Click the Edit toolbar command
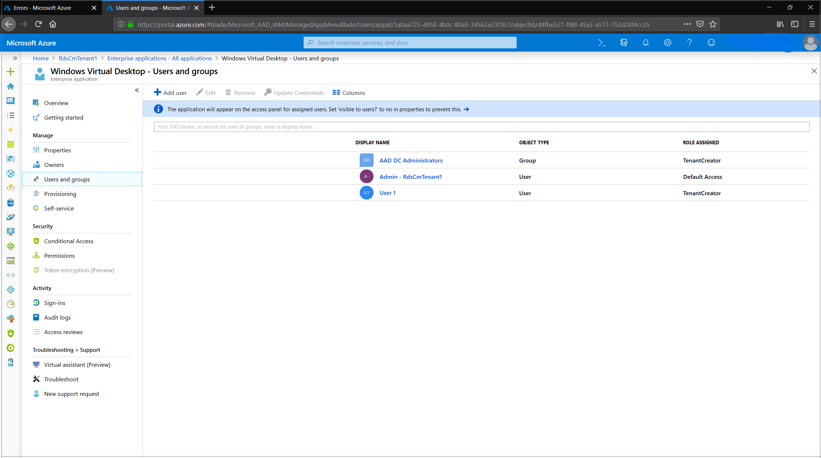Image resolution: width=821 pixels, height=458 pixels. coord(206,93)
